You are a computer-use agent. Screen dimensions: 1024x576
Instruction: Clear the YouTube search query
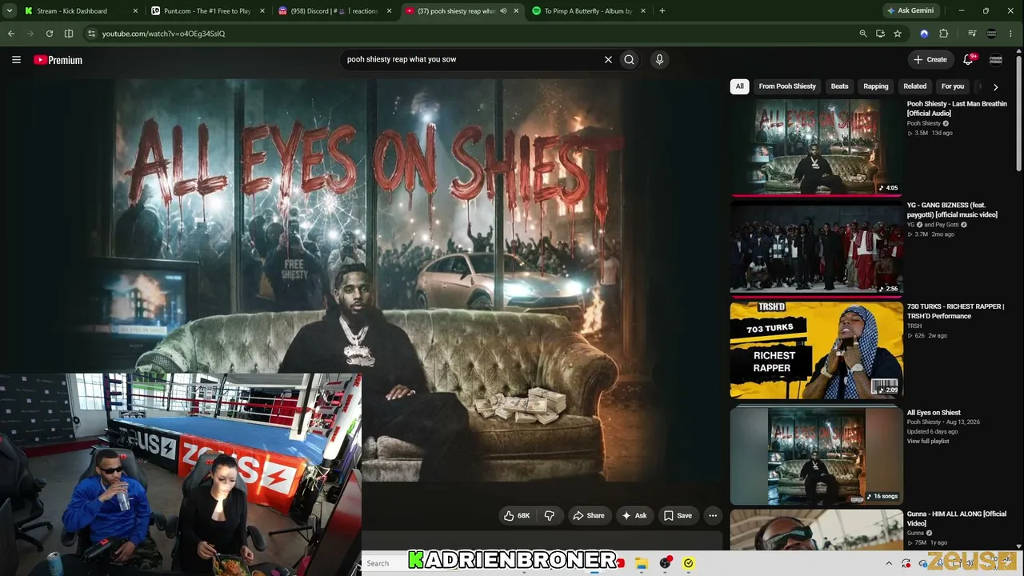point(608,59)
